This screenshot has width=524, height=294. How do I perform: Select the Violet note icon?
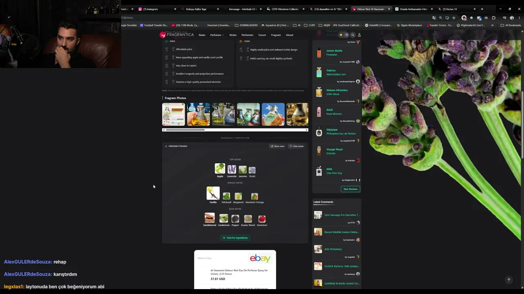252,170
